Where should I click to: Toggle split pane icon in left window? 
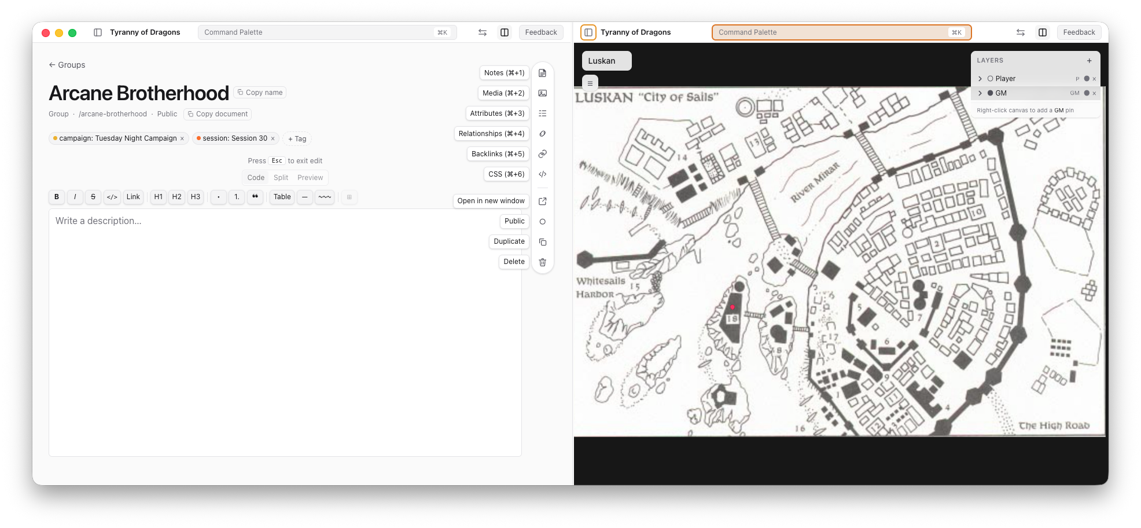(505, 32)
